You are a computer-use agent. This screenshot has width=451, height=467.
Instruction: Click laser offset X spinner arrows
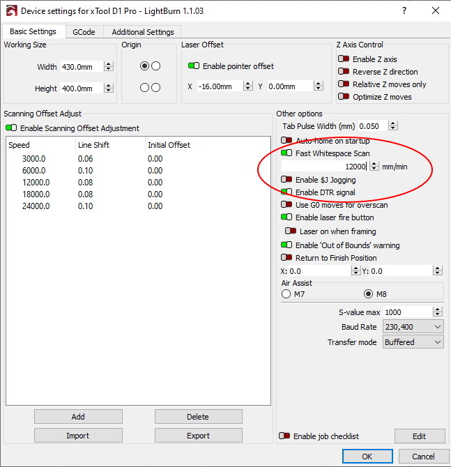click(x=248, y=86)
